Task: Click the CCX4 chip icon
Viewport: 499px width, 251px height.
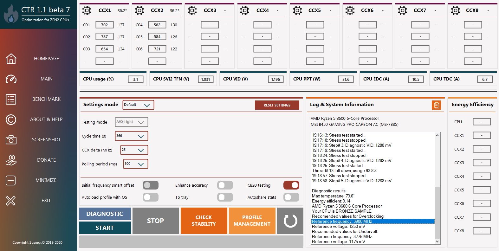Action: coord(244,10)
